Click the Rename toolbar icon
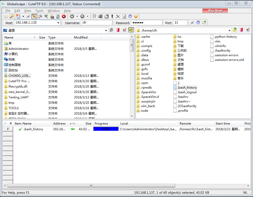The height and width of the screenshot is (197, 253). coord(100,16)
